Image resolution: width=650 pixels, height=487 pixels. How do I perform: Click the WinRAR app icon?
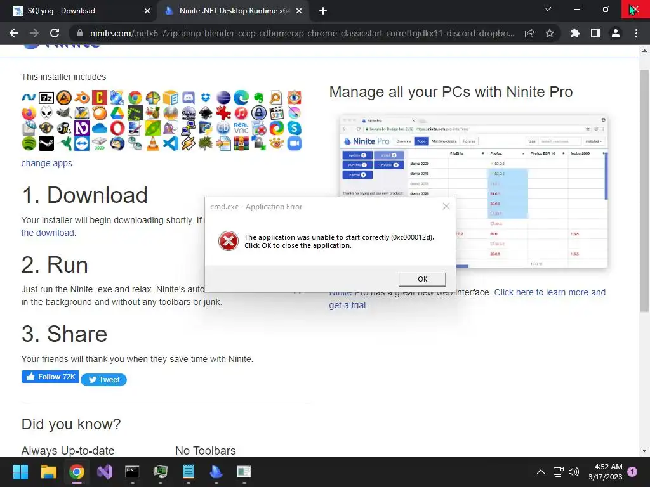(241, 143)
